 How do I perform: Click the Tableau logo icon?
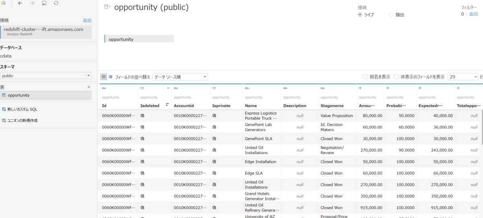click(x=3, y=3)
